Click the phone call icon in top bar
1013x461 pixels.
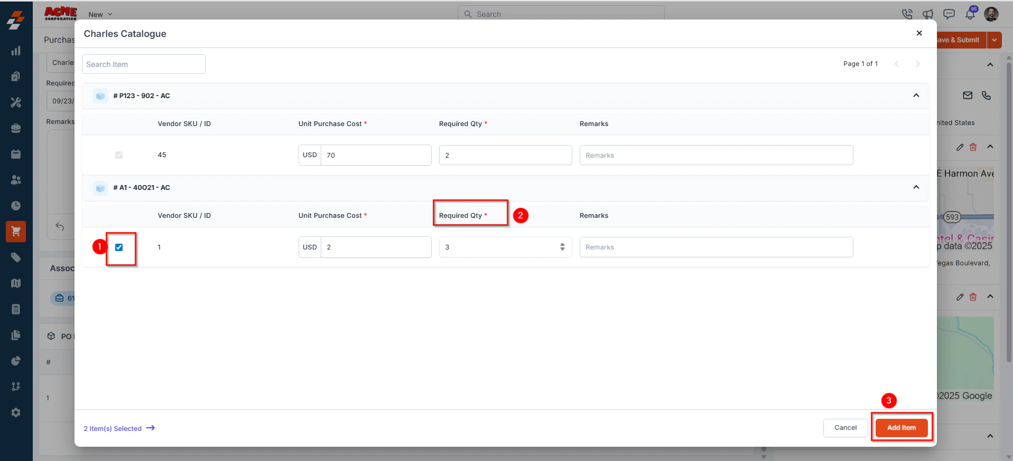coord(907,14)
